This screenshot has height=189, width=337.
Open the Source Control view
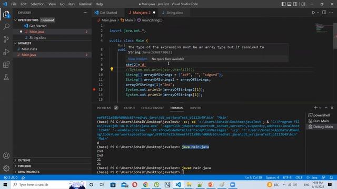pos(6,39)
